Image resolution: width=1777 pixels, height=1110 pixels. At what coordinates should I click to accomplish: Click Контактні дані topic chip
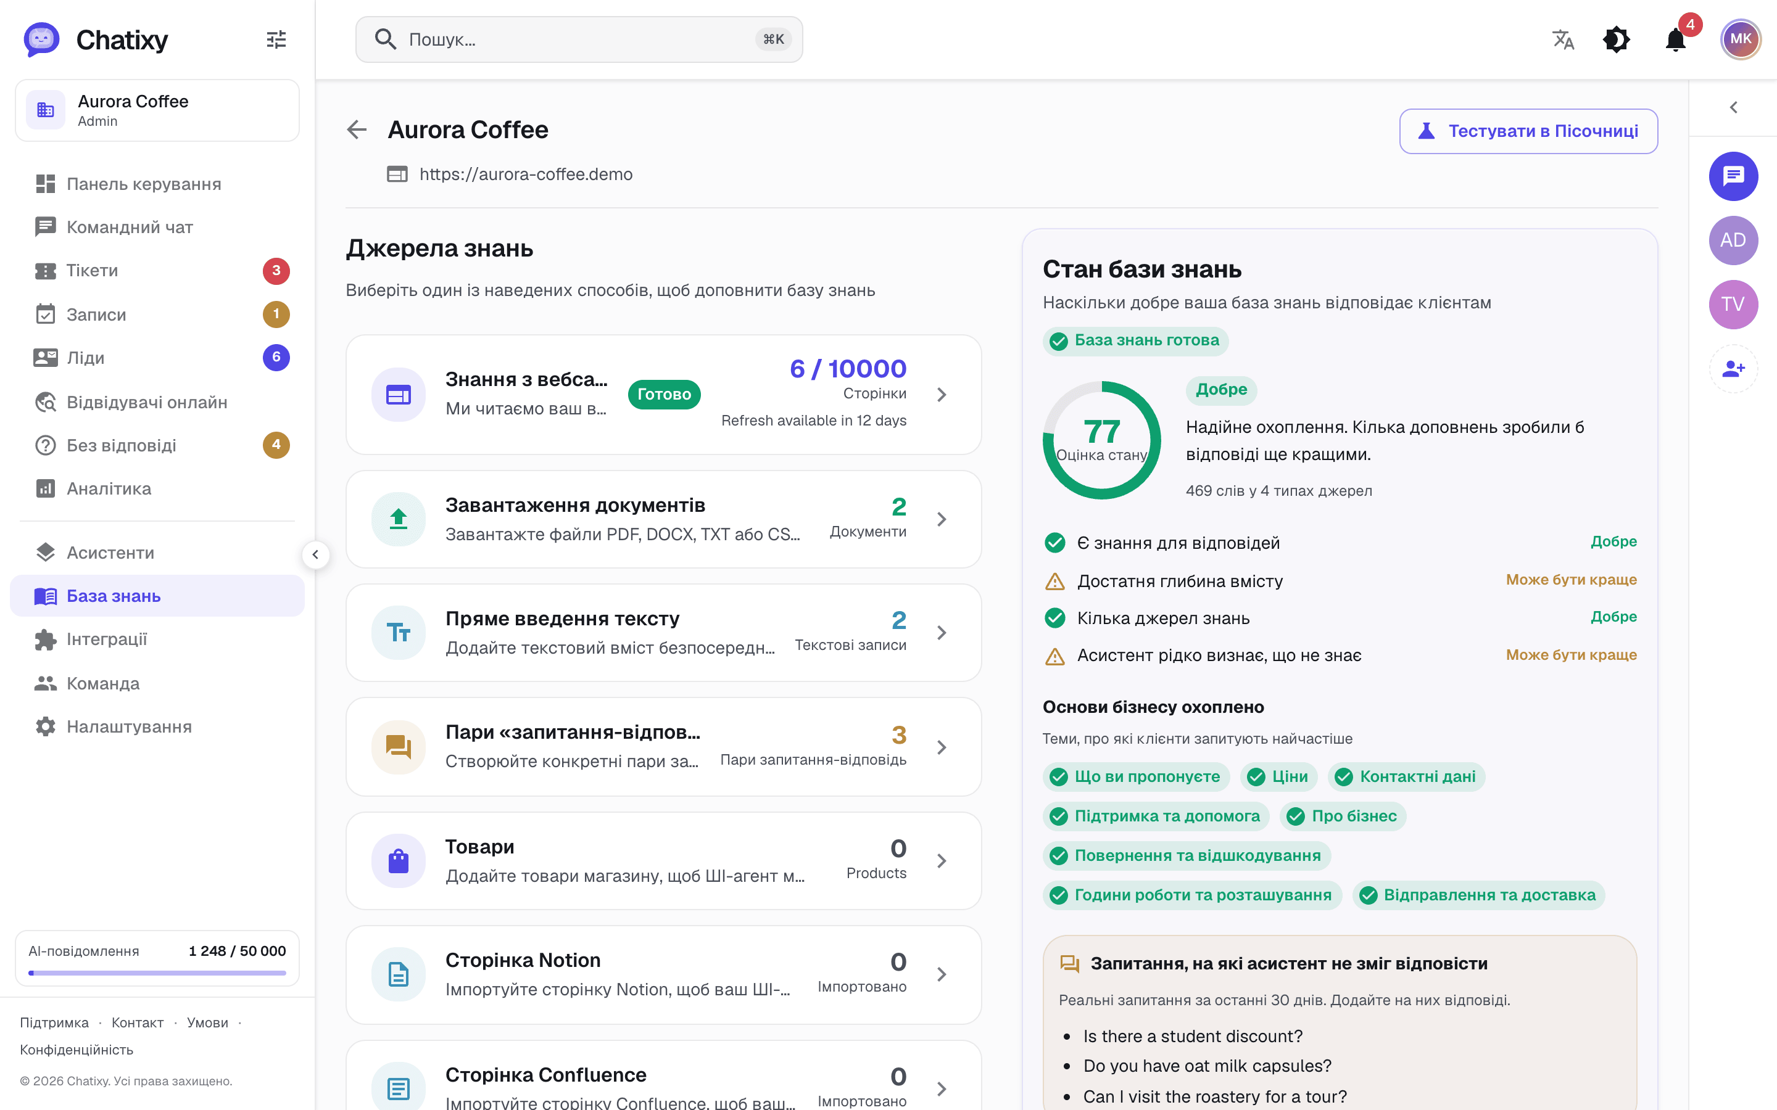click(x=1406, y=777)
